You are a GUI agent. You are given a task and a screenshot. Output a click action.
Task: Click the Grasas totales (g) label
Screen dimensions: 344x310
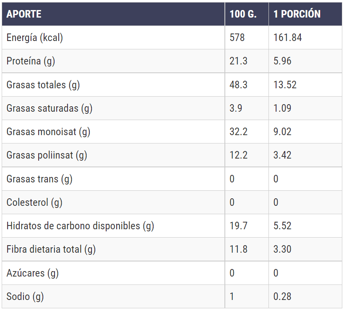(x=43, y=85)
